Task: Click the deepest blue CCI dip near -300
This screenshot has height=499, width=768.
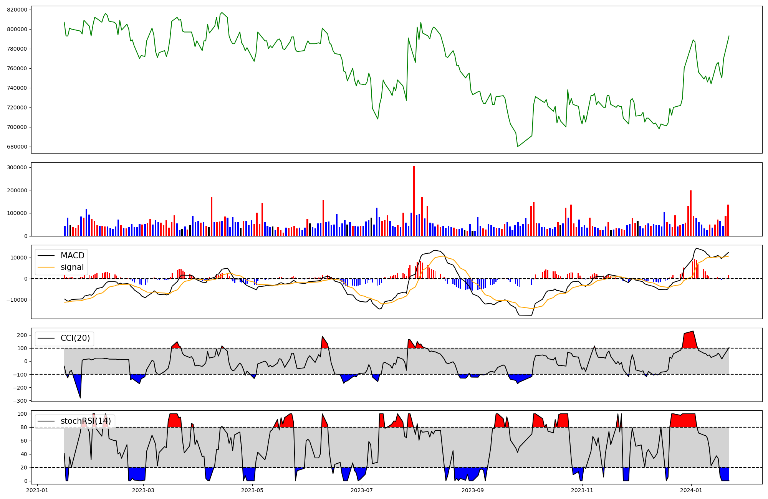Action: (x=80, y=397)
